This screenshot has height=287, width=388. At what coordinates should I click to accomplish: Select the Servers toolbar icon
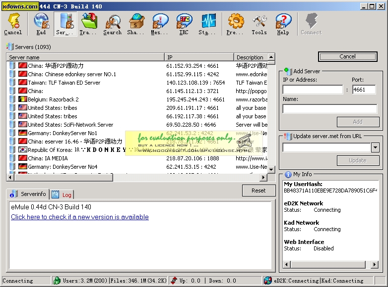[65, 24]
